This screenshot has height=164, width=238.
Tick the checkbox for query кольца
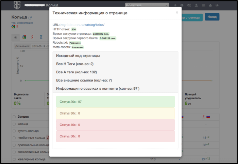pos(14,124)
